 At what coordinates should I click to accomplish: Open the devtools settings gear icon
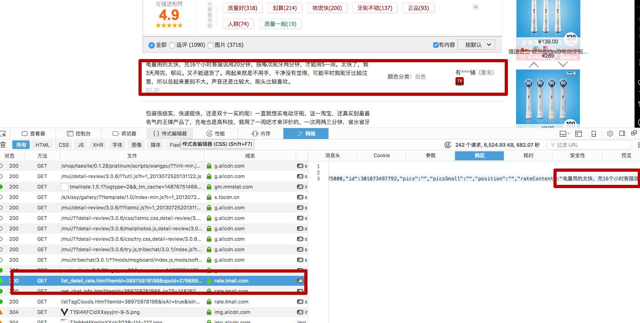pyautogui.click(x=610, y=134)
